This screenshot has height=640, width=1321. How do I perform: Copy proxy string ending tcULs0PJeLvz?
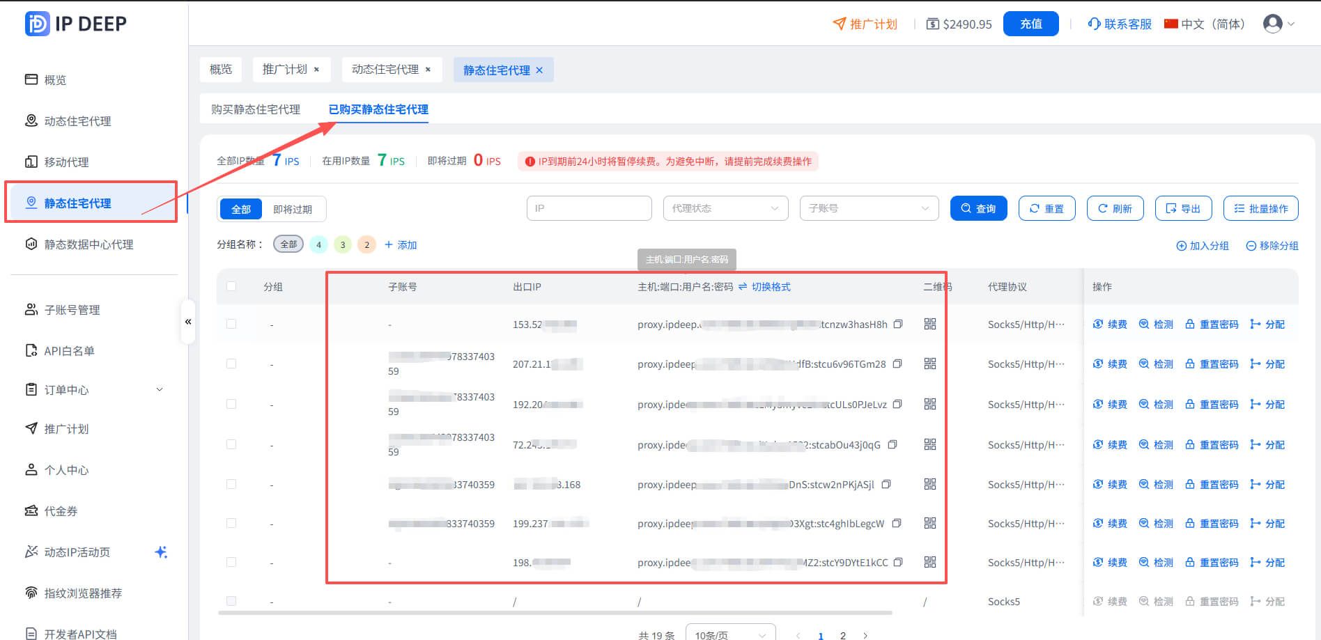[897, 404]
